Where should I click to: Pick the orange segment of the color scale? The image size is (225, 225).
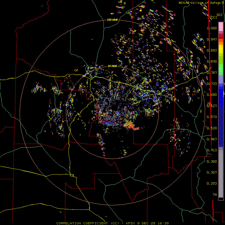(x=221, y=42)
